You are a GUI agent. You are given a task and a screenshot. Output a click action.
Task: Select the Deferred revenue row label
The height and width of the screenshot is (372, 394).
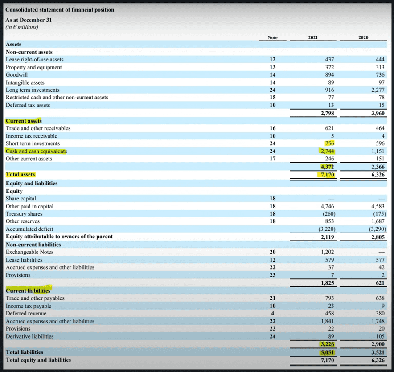[26, 313]
